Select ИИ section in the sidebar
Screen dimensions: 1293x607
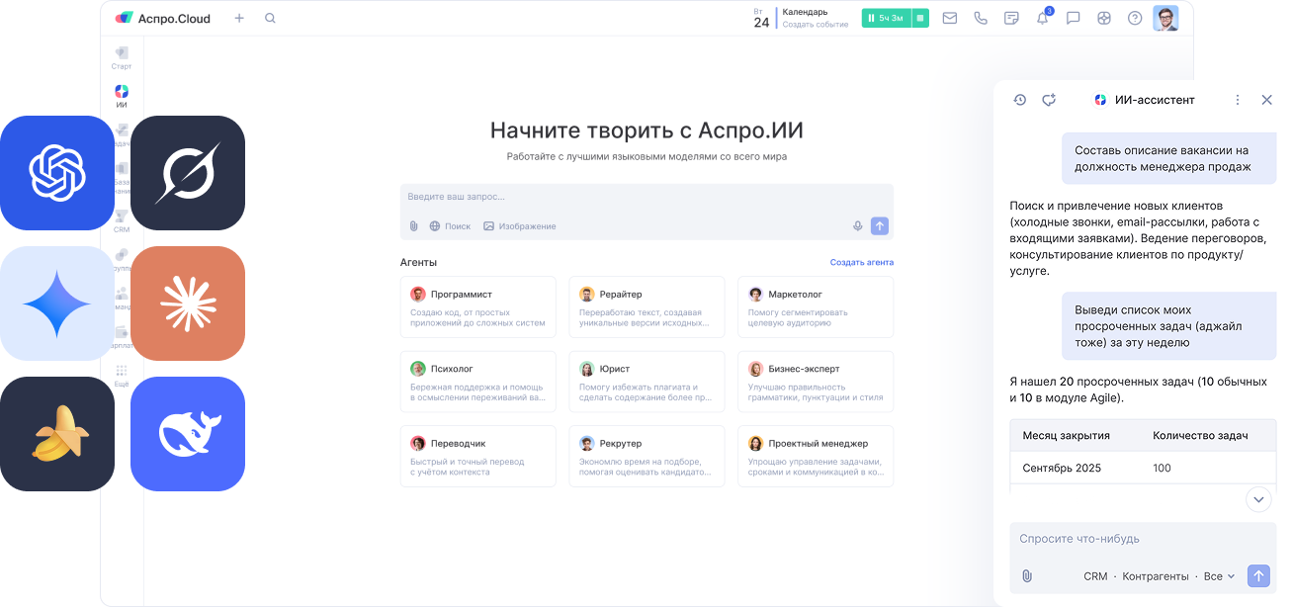click(122, 96)
